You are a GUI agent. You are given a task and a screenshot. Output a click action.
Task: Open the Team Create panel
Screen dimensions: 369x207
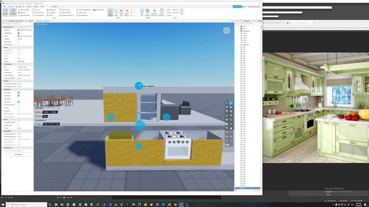[x=81, y=13]
